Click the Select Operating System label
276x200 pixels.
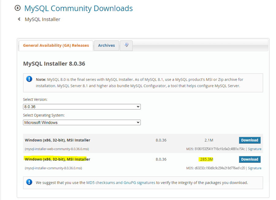point(44,115)
